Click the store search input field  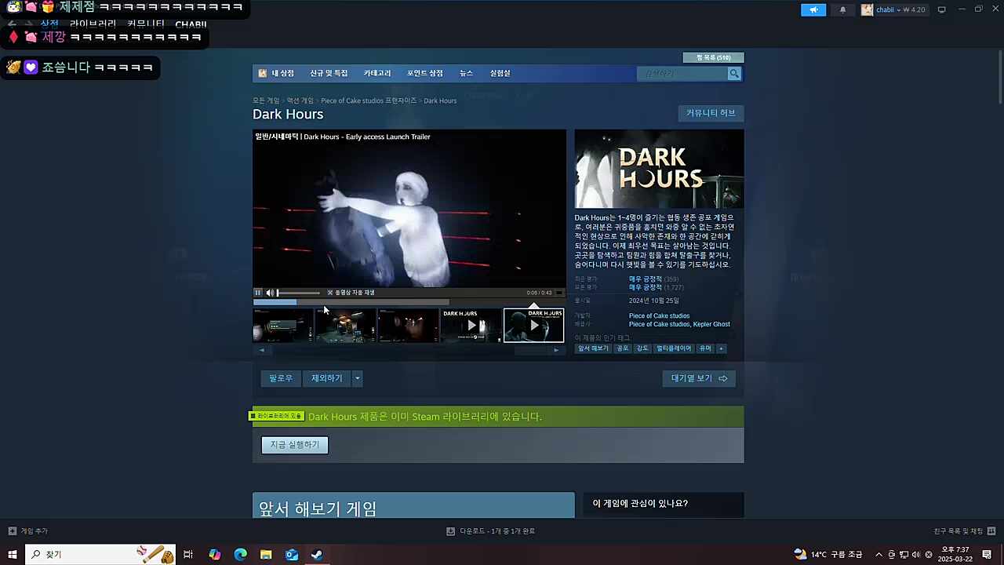[x=683, y=74]
